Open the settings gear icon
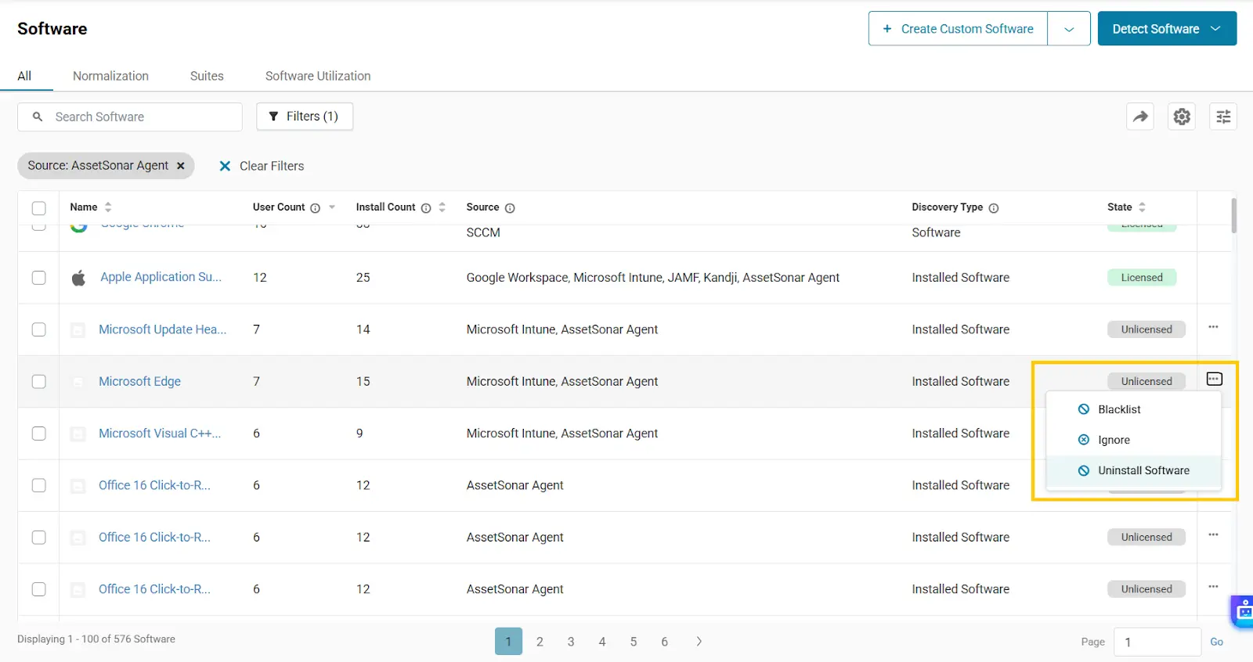This screenshot has height=662, width=1253. 1182,117
